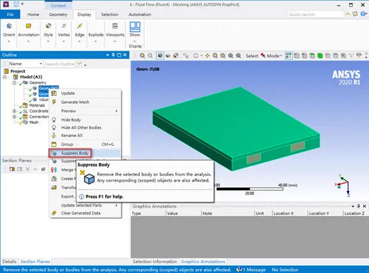Collapse the Model (A3) tree node
Viewport: 369px width, 273px height.
click(5, 77)
